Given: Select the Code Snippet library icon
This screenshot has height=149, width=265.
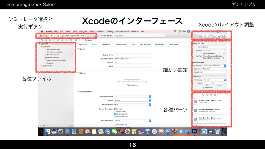Looking at the screenshot, I should point(207,95).
